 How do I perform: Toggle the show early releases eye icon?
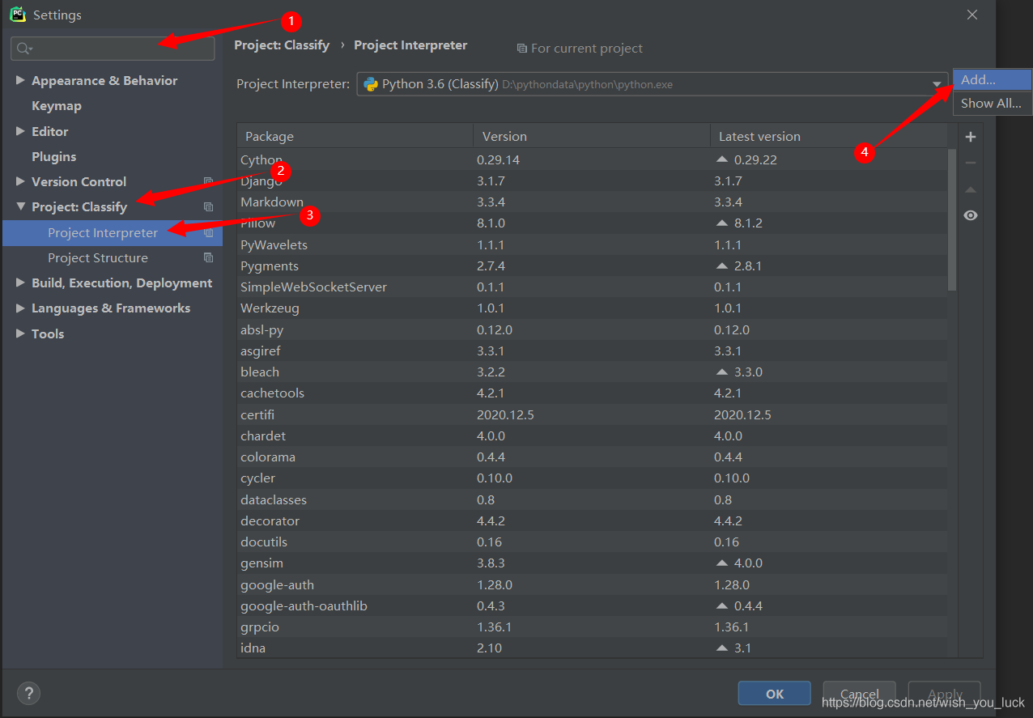coord(971,215)
